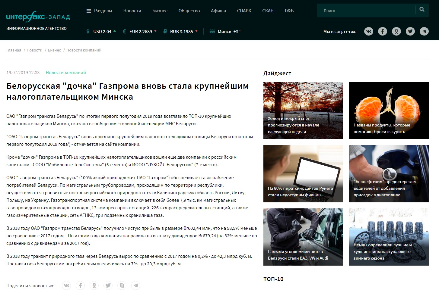Open the D&B menu item
The width and height of the screenshot is (439, 290).
[289, 11]
